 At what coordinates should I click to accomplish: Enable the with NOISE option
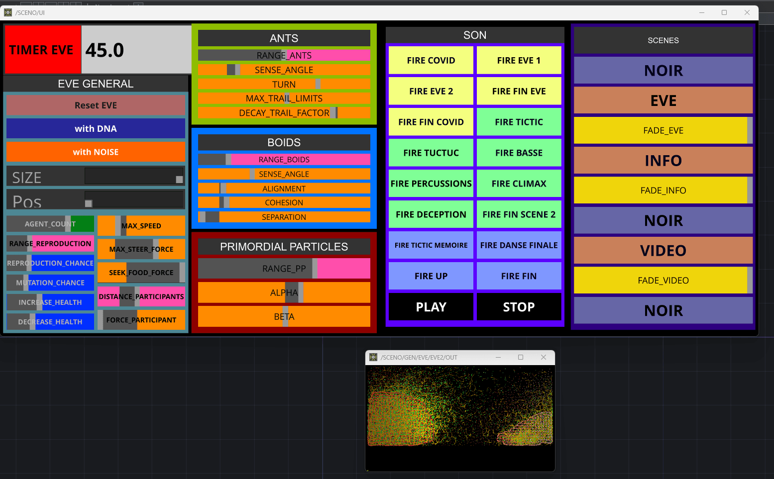tap(96, 152)
